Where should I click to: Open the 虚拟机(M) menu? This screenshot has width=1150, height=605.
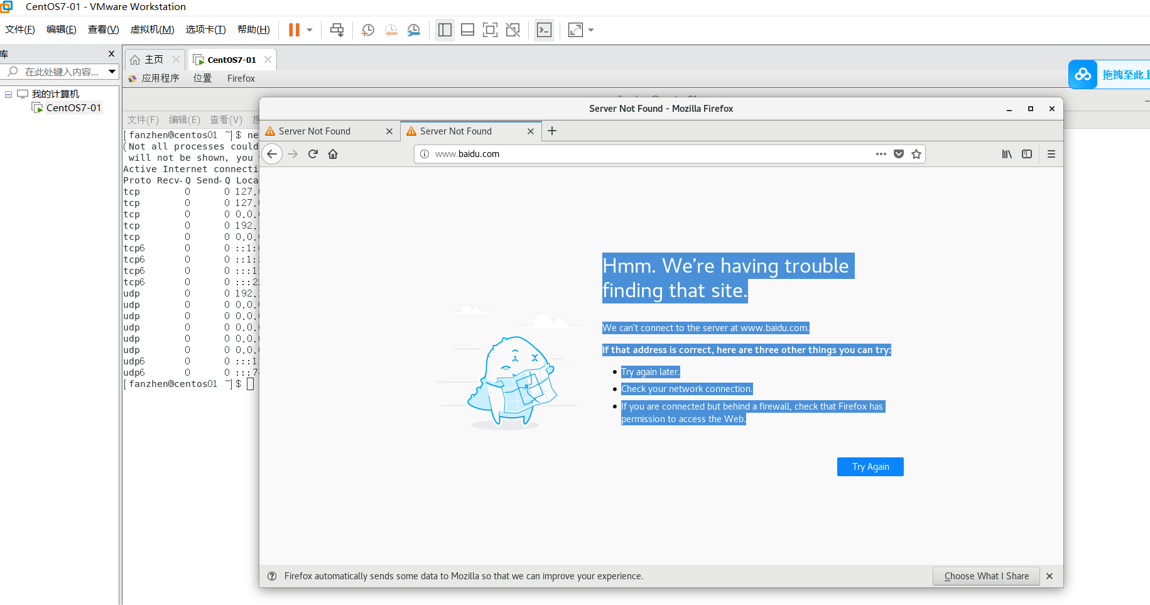[153, 30]
